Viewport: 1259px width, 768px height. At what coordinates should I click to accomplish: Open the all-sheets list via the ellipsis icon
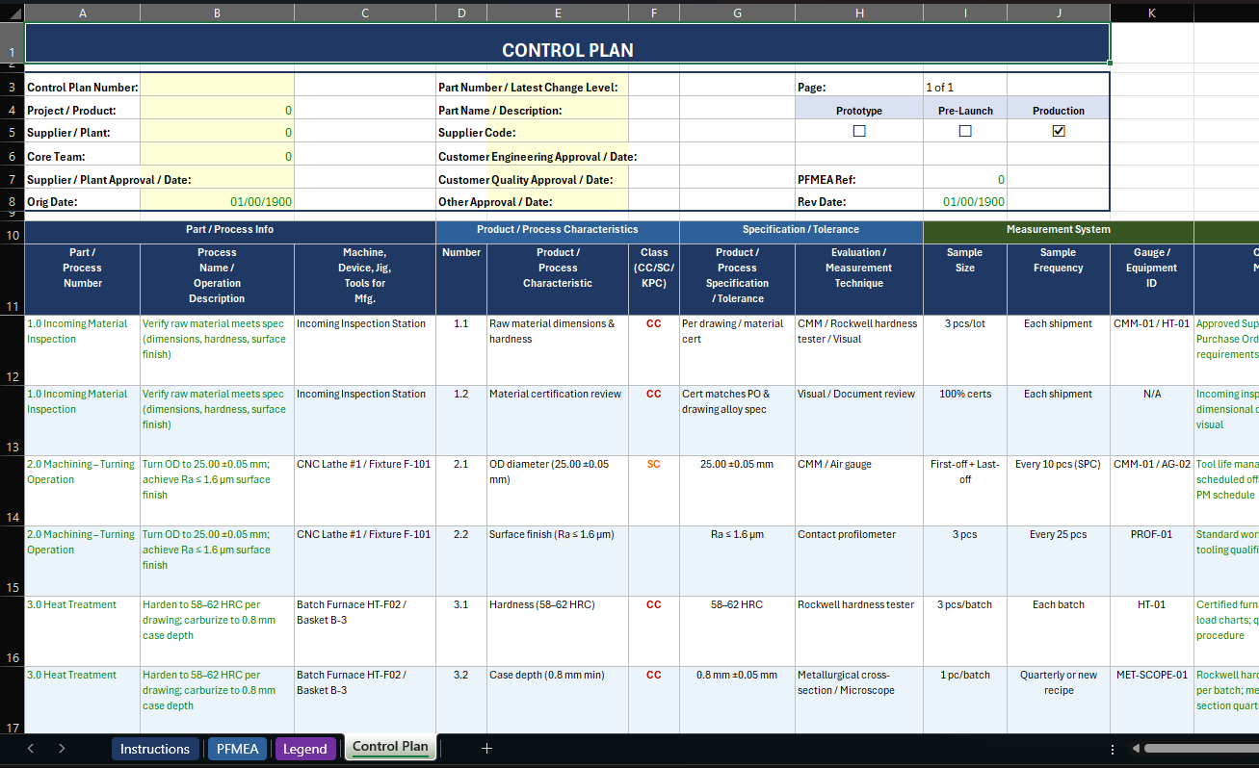coord(1112,748)
